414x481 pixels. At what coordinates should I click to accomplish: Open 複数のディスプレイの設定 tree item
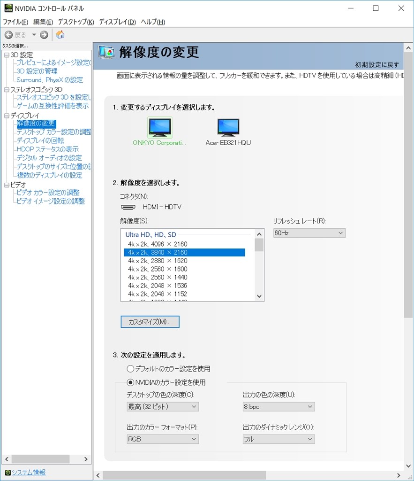click(x=49, y=175)
